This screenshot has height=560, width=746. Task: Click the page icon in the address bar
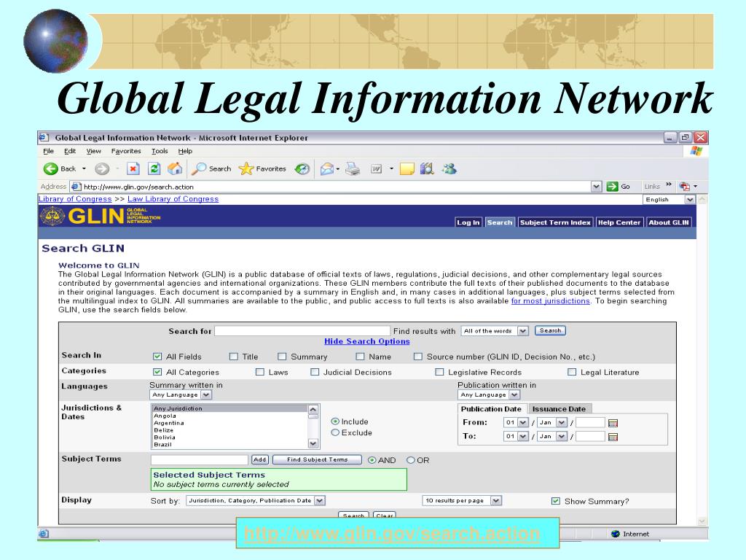76,187
